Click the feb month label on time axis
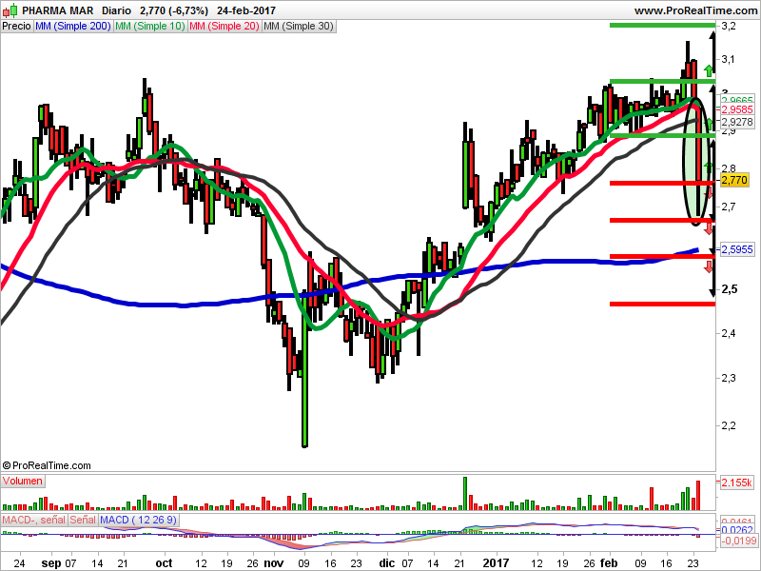761x571 pixels. click(x=609, y=563)
